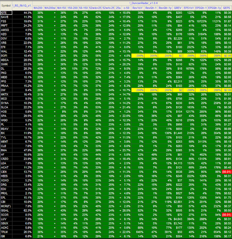Sort by EPSYoY column header
232x239 pixels.
pos(189,8)
